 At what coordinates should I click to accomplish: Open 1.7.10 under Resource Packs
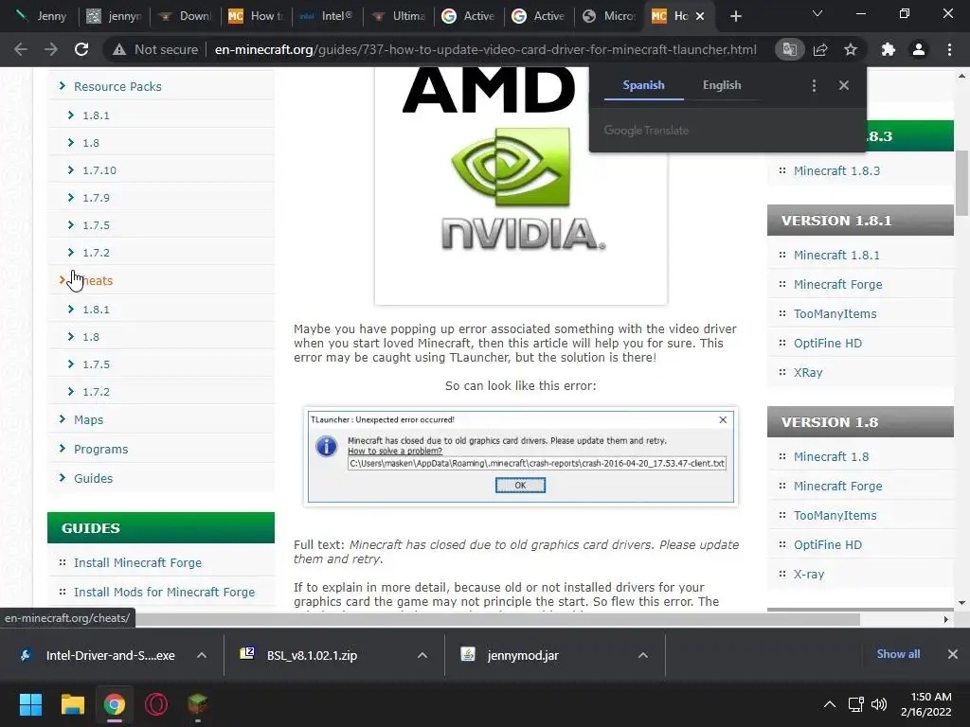[99, 170]
